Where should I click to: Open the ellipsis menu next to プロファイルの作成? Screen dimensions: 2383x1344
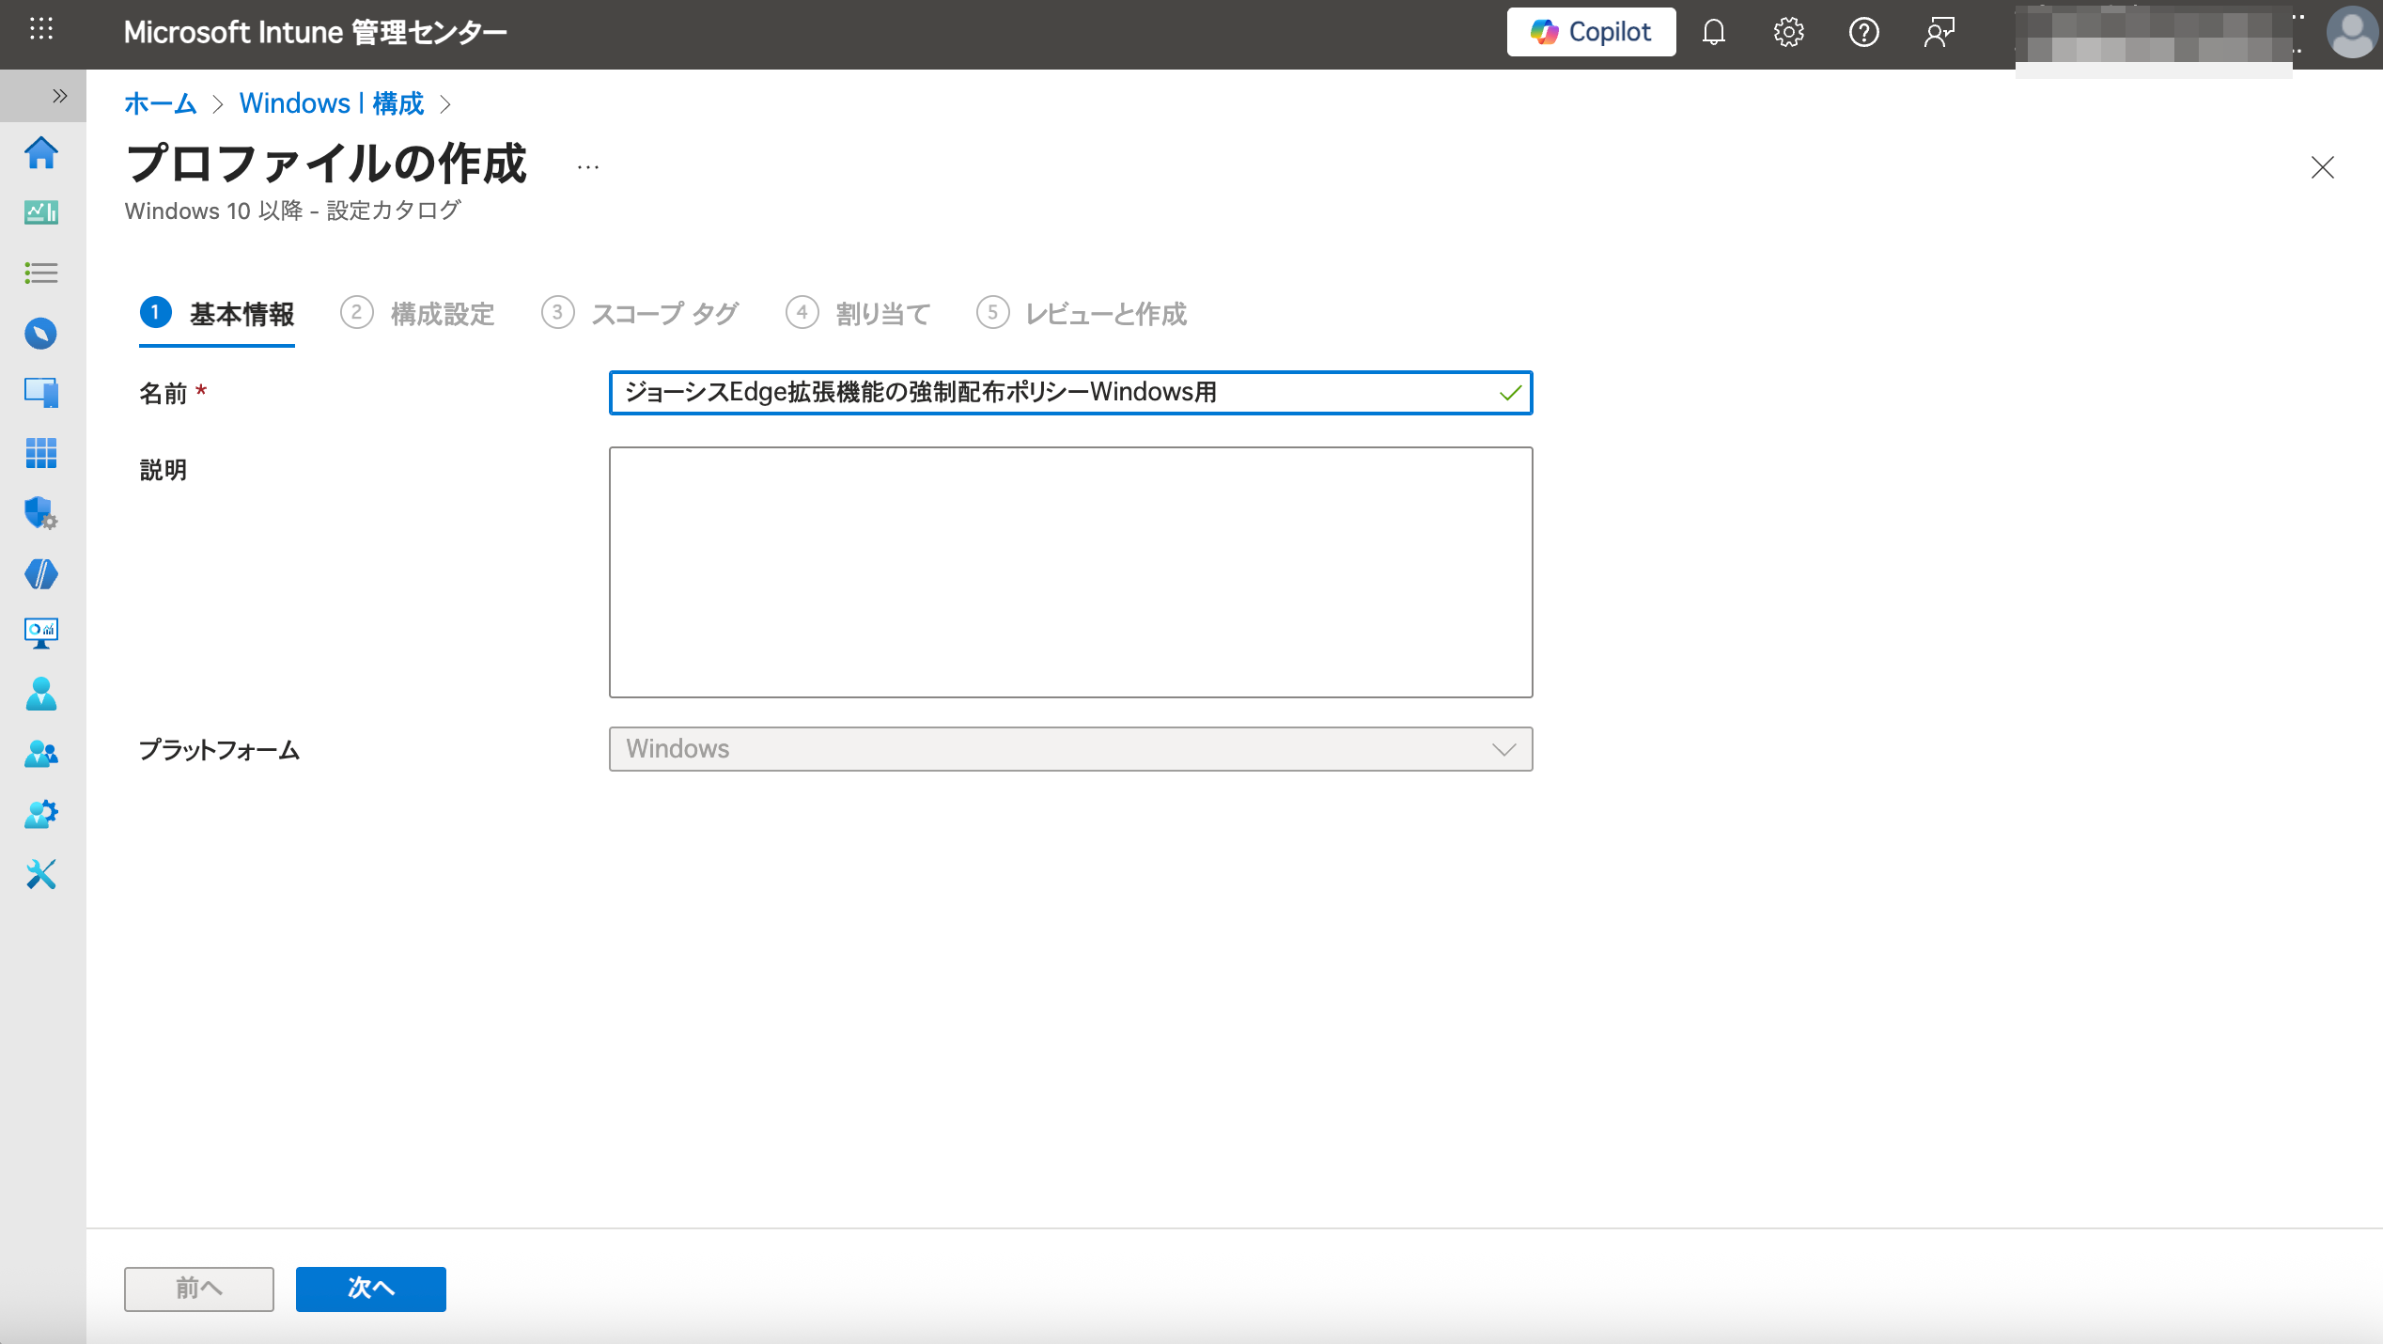coord(588,168)
